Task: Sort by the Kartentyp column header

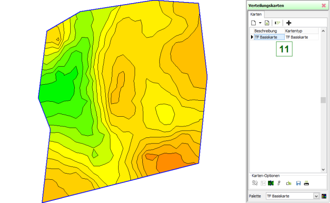Action: [x=301, y=31]
